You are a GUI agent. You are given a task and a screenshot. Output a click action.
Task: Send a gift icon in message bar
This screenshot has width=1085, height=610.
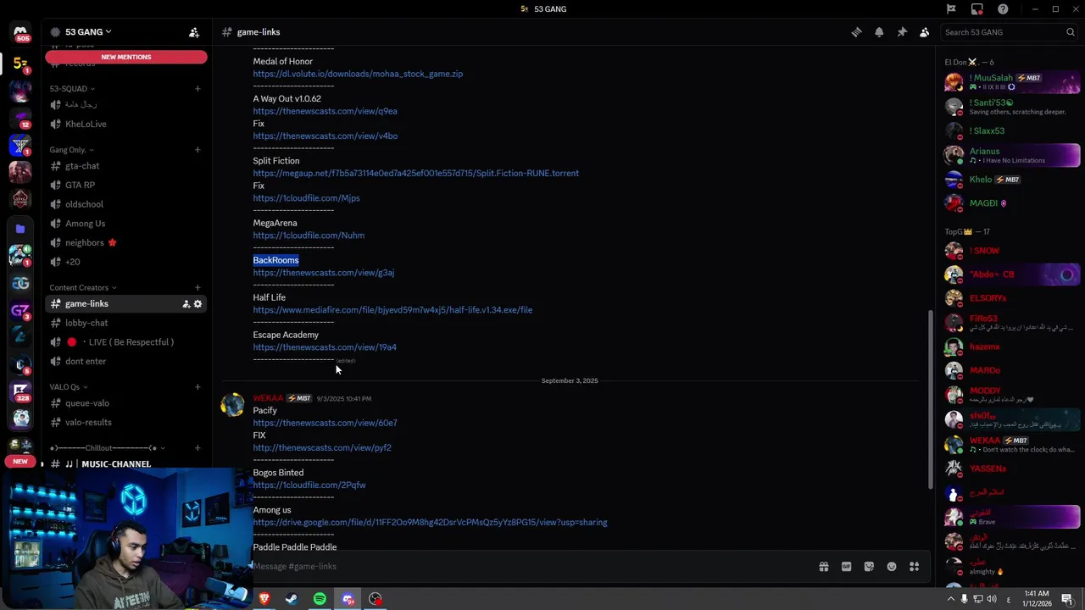click(823, 567)
